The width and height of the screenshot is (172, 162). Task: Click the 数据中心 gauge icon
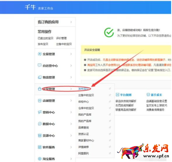click(x=40, y=124)
